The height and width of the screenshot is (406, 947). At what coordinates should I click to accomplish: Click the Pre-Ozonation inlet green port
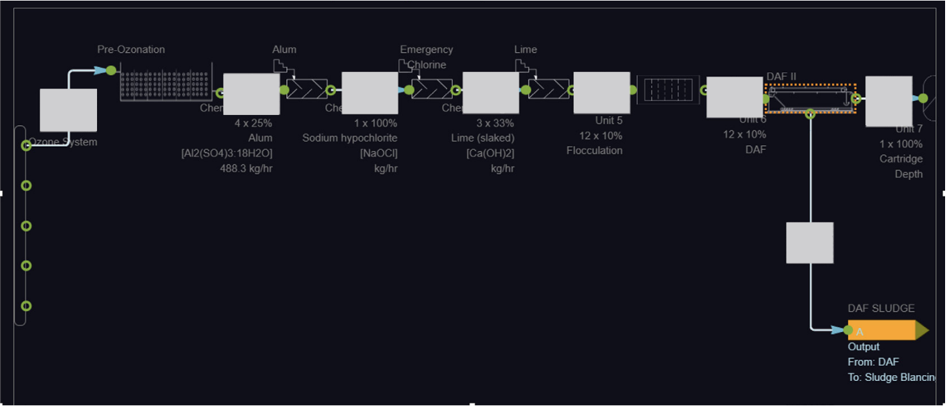coord(111,70)
